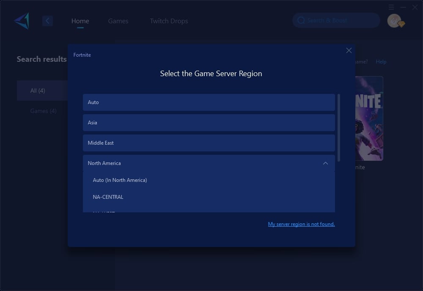
Task: Choose the Asia server region
Action: pyautogui.click(x=209, y=122)
